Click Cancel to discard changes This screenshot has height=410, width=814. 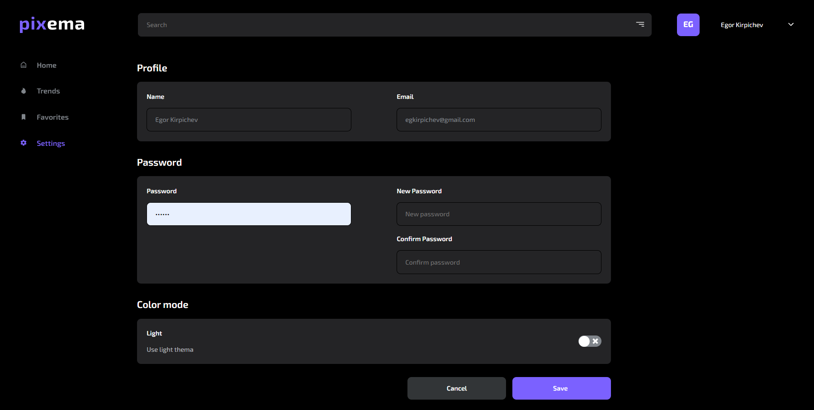tap(456, 388)
